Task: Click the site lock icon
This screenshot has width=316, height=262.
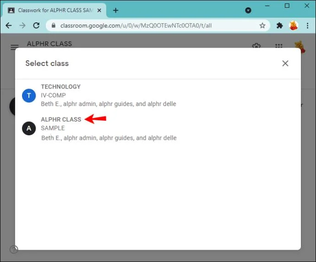Action: tap(54, 25)
